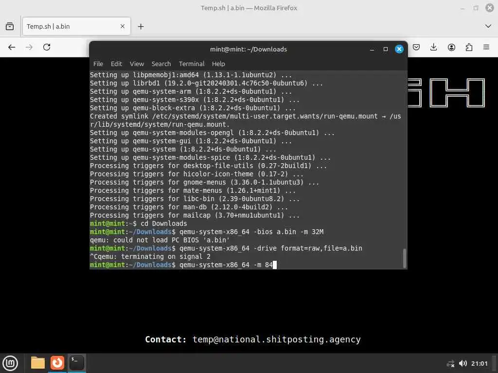Open Firefox account icon
Viewport: 498px width, 373px height.
point(451,47)
